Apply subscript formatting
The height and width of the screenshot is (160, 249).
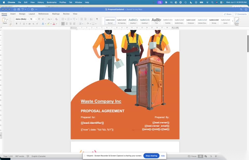click(x=33, y=24)
